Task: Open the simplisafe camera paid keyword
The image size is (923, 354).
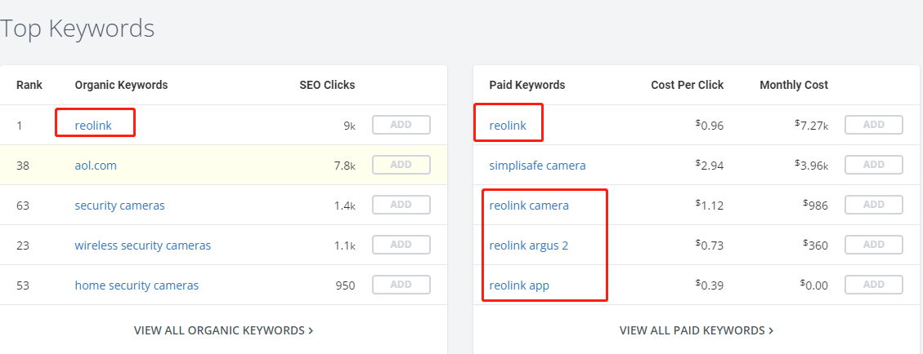Action: tap(537, 166)
